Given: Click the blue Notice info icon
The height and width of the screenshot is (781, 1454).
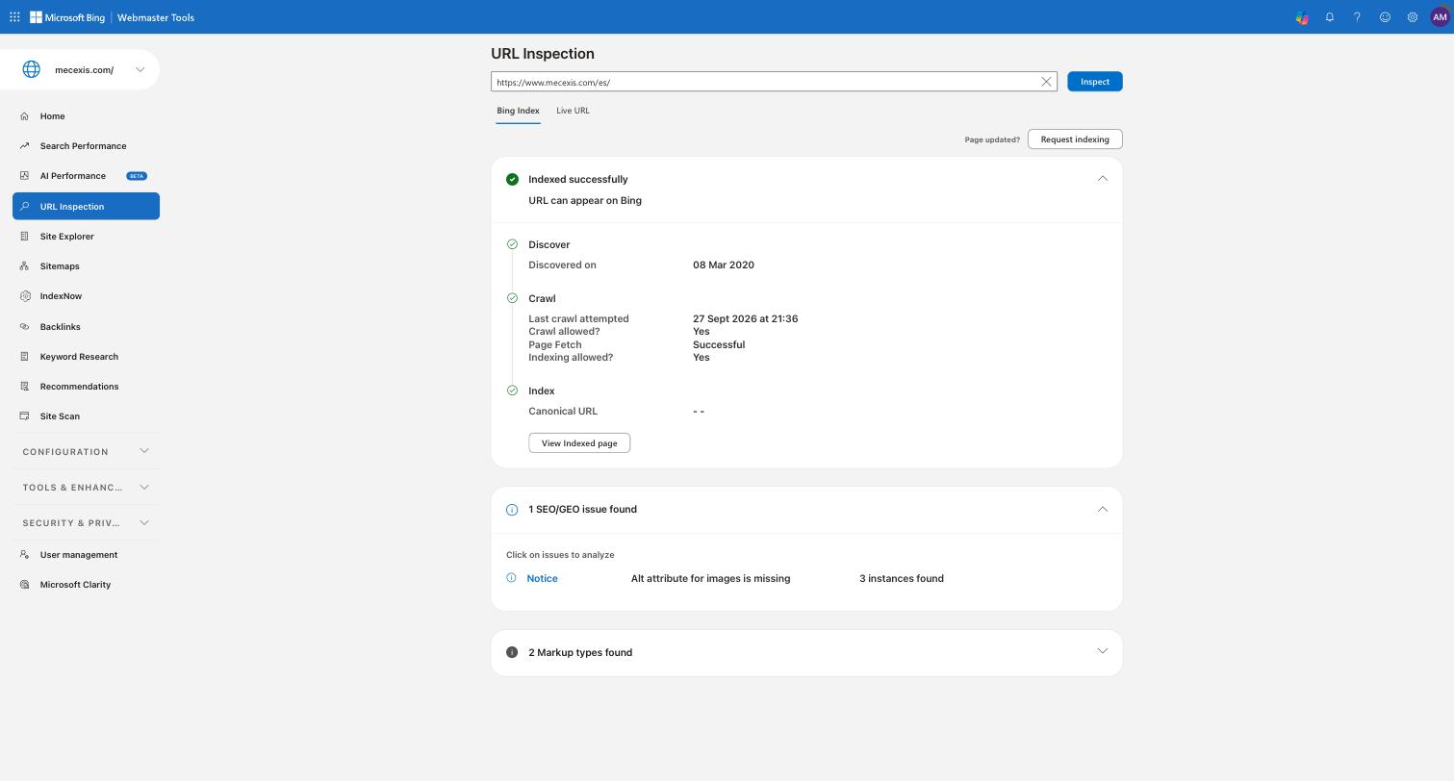Looking at the screenshot, I should tap(511, 578).
